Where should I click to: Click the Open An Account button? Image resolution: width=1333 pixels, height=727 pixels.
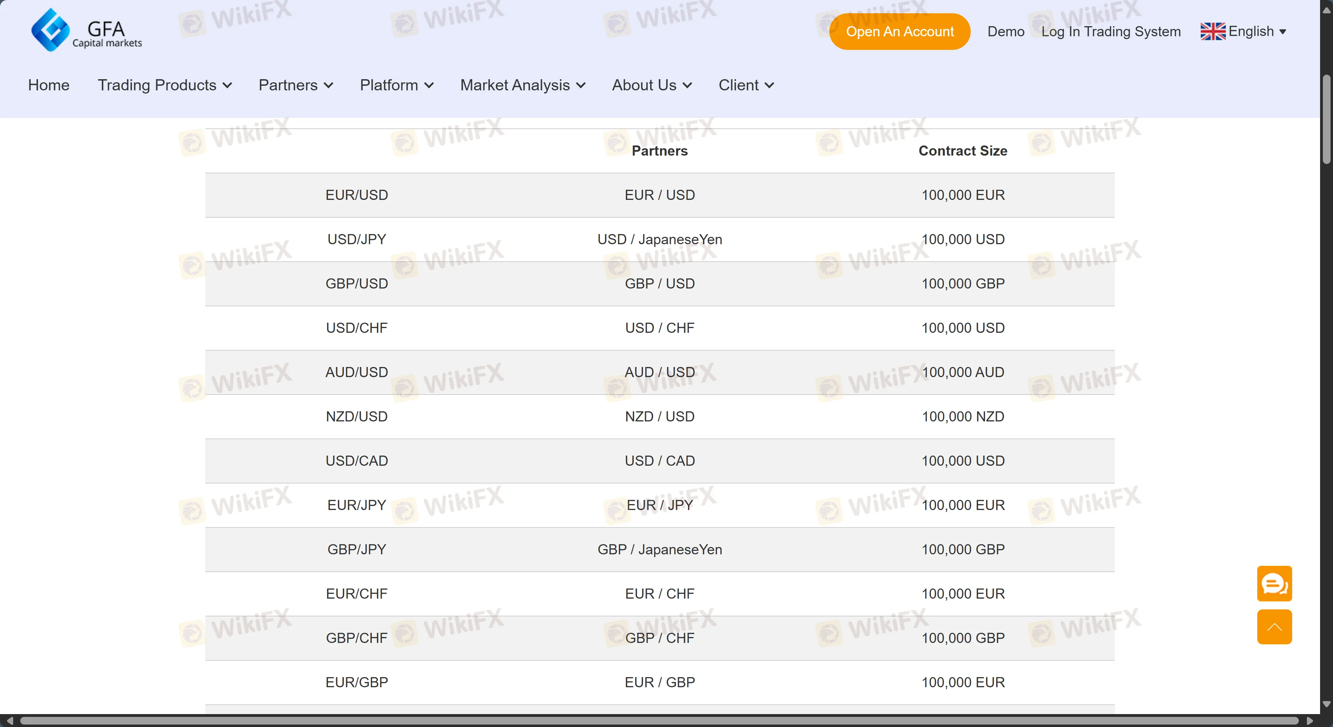[x=899, y=31]
